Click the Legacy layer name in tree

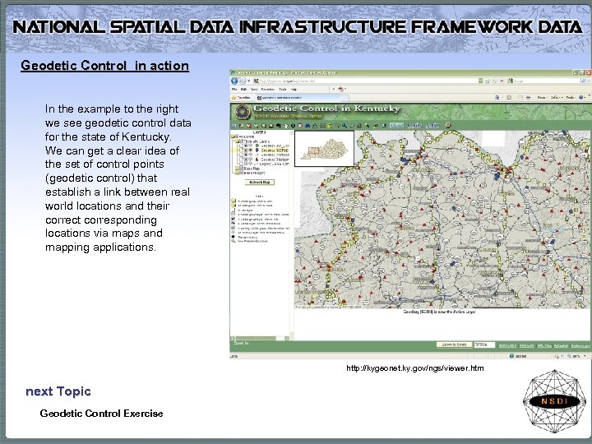(x=274, y=164)
